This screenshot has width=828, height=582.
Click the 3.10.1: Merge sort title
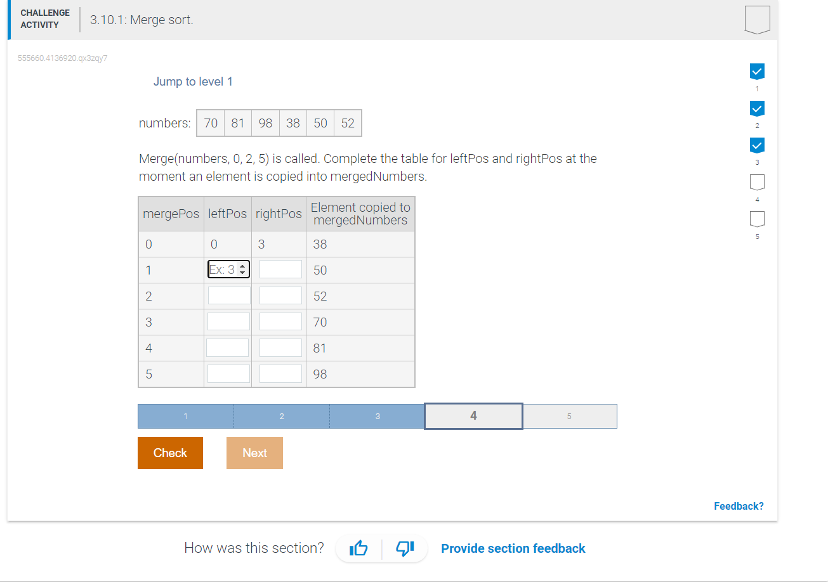click(141, 20)
